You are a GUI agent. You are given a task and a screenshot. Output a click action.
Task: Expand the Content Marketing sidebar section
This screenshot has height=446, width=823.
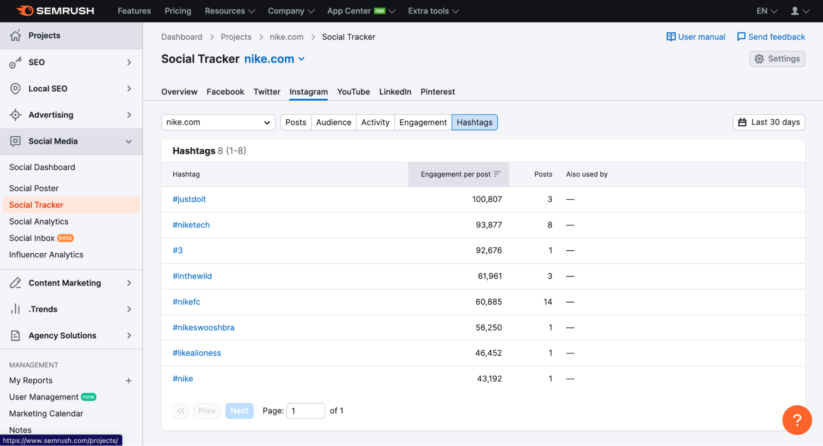[129, 283]
